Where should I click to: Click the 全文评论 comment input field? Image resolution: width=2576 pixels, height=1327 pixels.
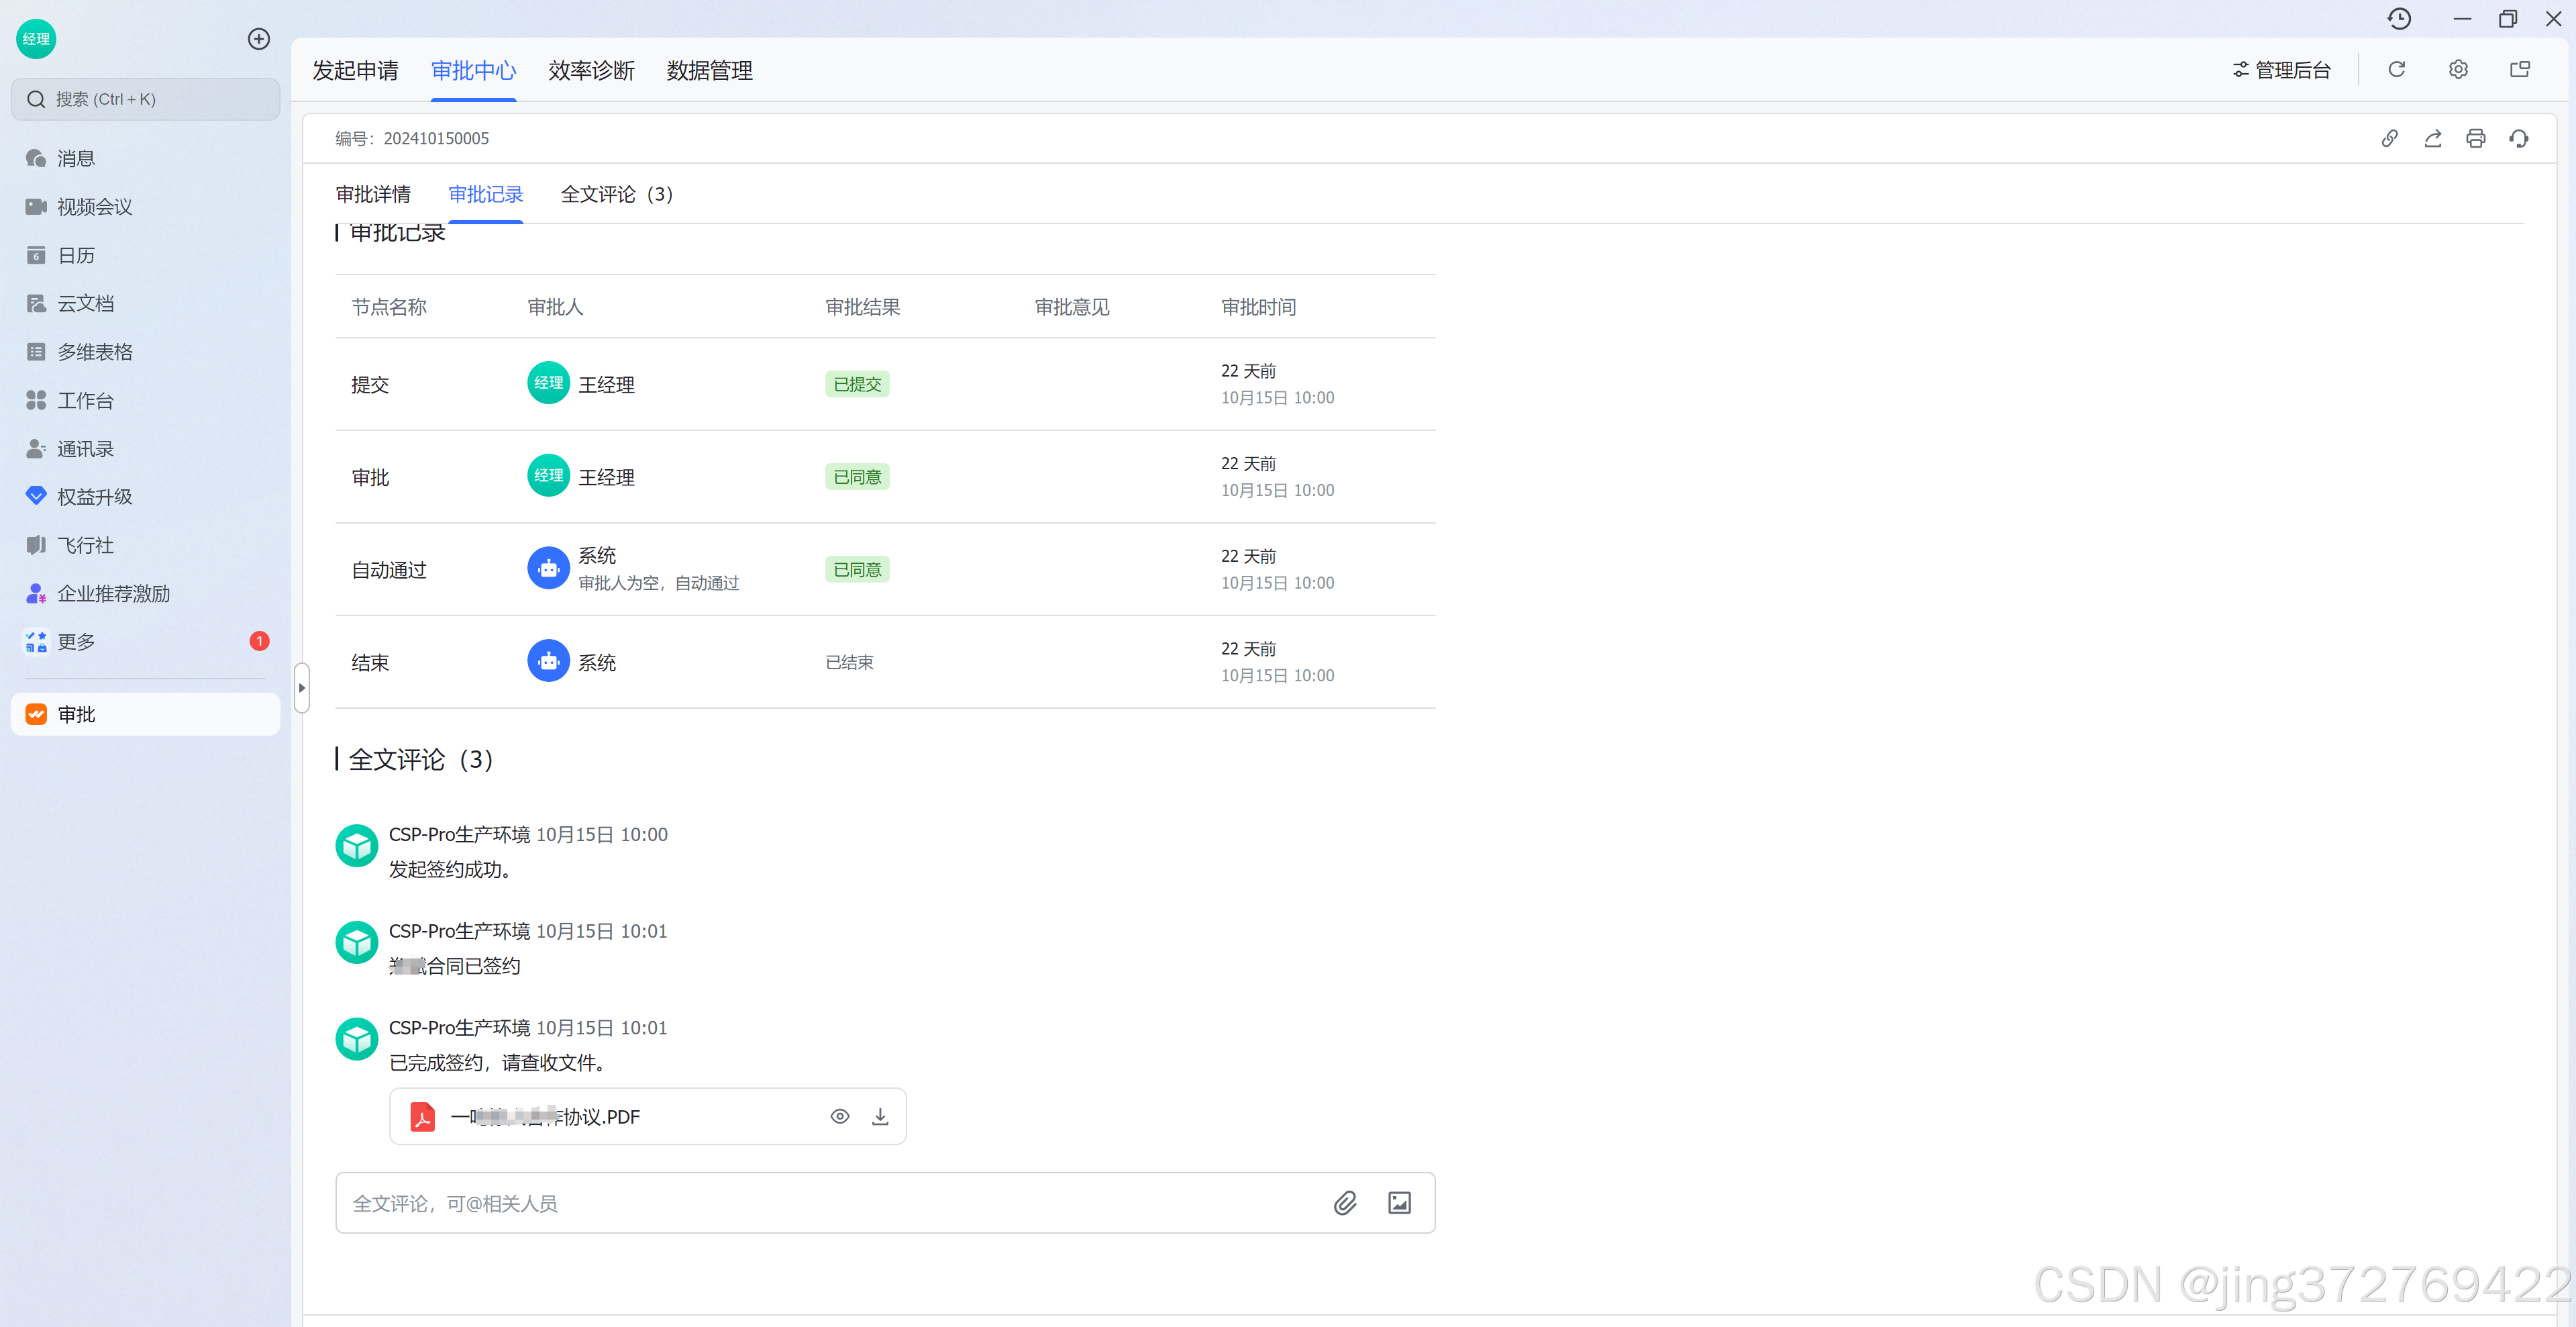[820, 1202]
